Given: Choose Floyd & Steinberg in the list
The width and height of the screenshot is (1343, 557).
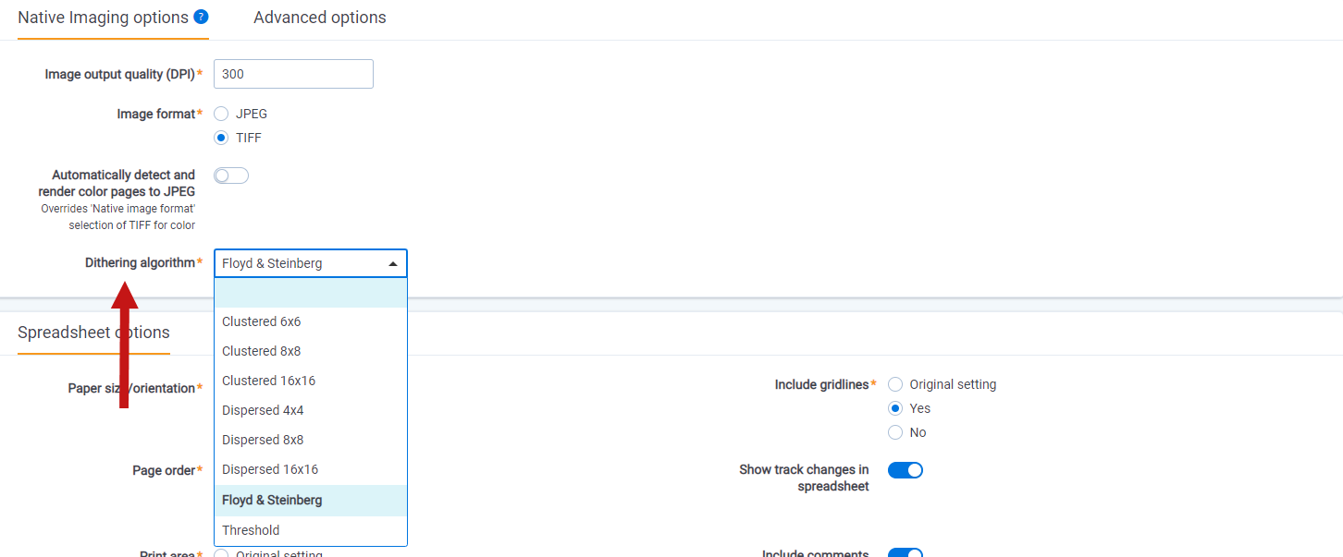Looking at the screenshot, I should 311,500.
